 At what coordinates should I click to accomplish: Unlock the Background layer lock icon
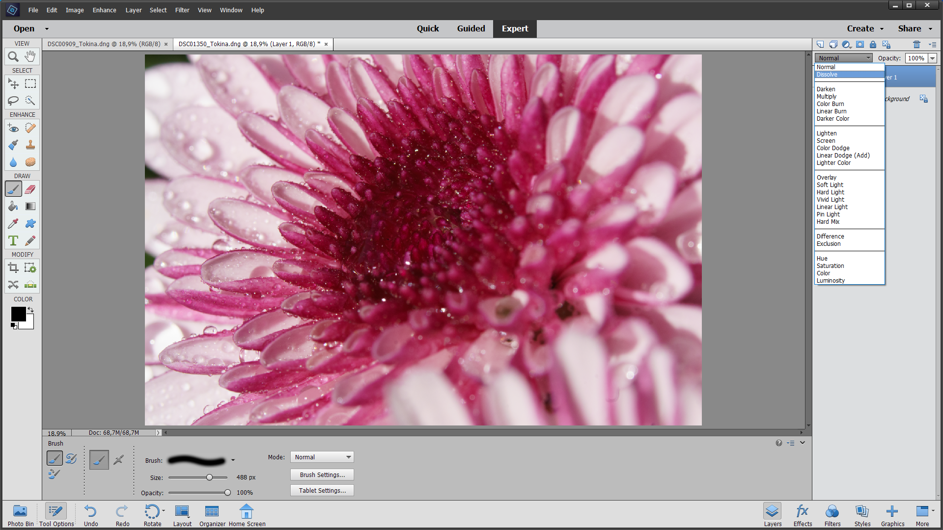[x=923, y=99]
